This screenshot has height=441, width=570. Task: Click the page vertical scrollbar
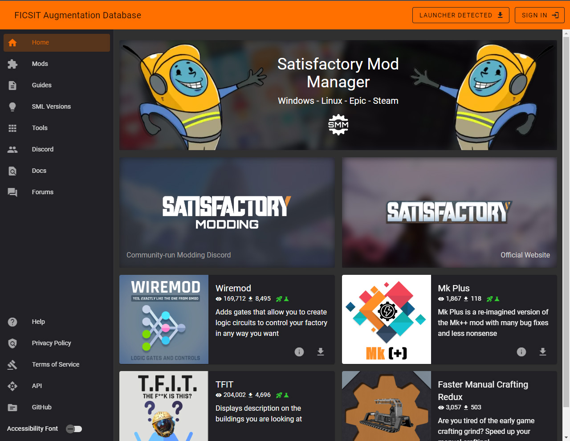[566, 223]
